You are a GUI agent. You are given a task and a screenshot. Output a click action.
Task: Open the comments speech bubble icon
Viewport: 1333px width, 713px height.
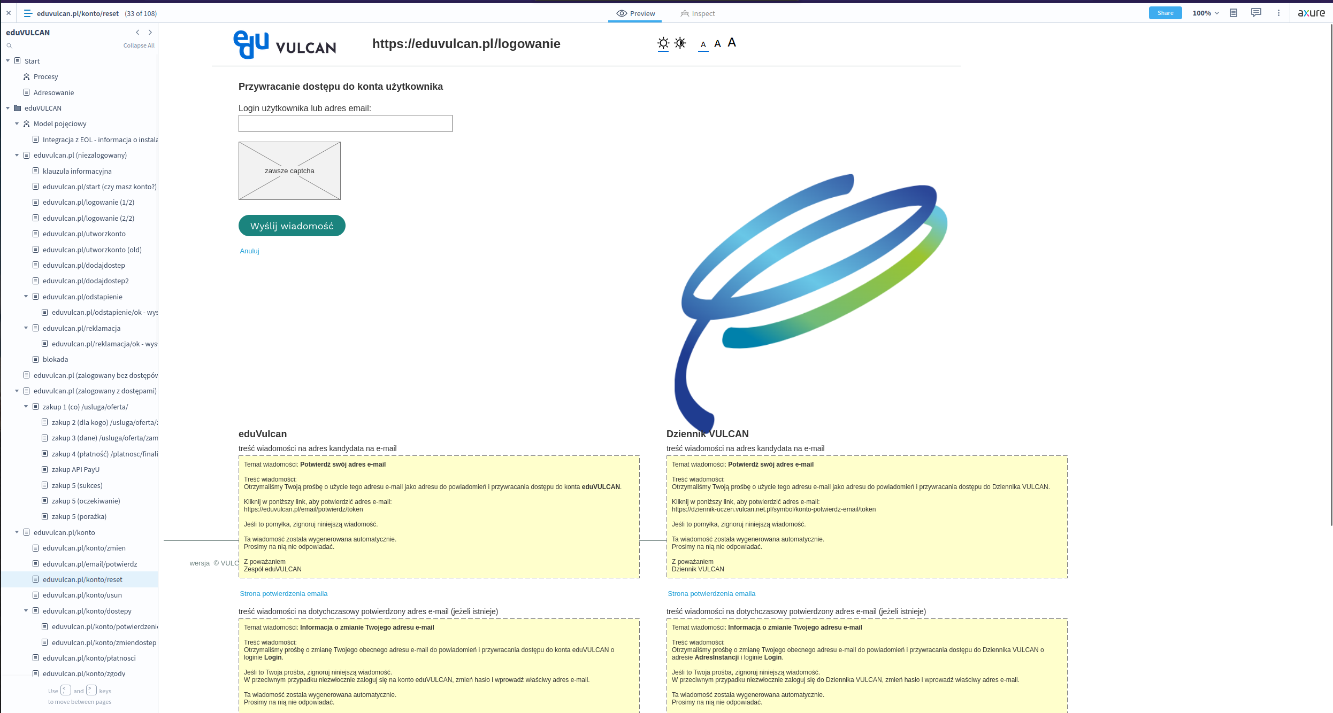point(1256,13)
